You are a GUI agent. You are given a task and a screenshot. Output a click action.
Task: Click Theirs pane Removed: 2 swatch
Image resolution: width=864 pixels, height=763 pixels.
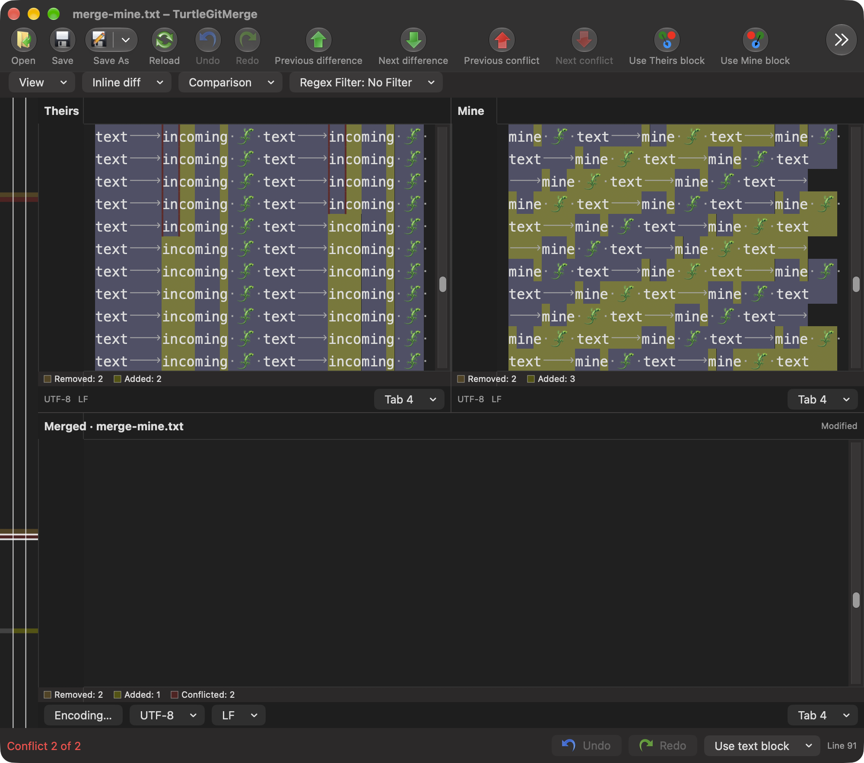[x=48, y=379]
